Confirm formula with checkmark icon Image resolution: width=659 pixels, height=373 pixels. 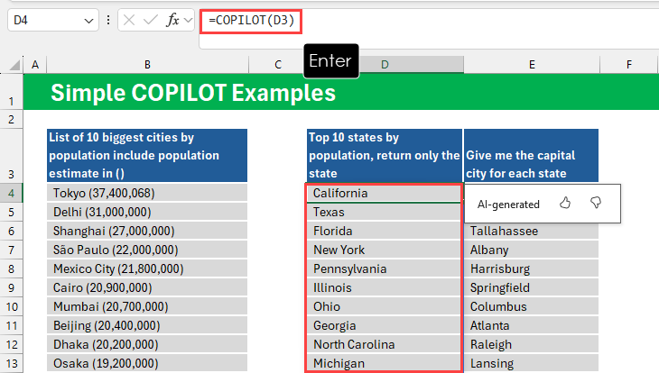(x=150, y=20)
